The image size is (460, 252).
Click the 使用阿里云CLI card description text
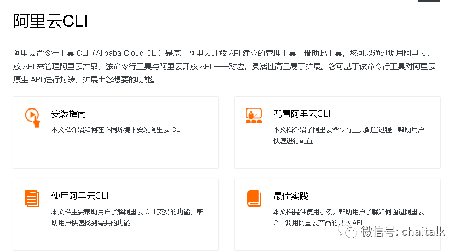pyautogui.click(x=127, y=217)
